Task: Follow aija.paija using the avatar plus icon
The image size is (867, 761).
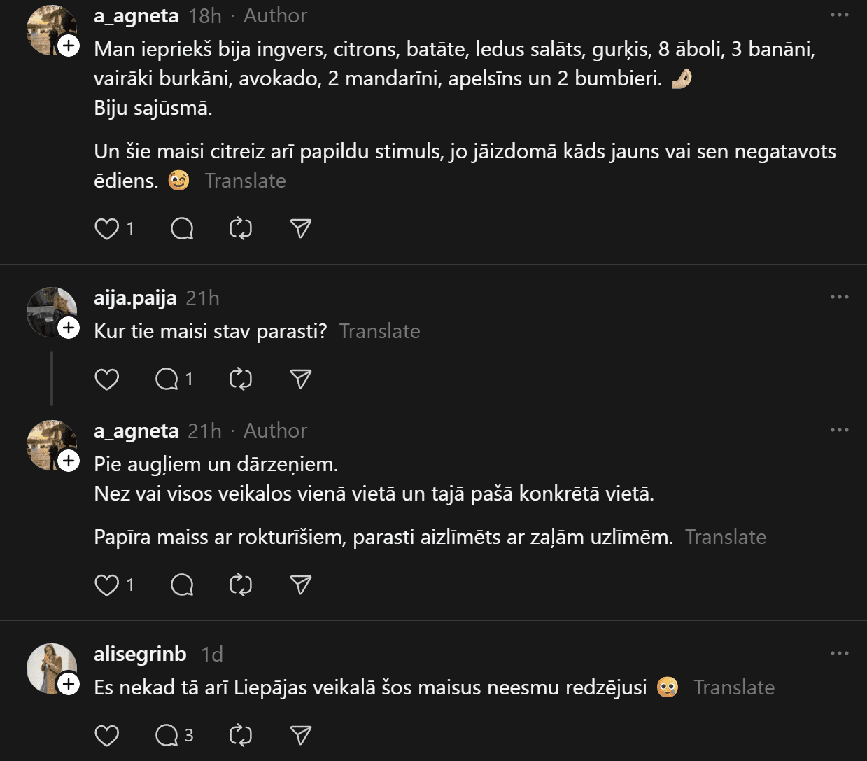Action: coord(69,328)
